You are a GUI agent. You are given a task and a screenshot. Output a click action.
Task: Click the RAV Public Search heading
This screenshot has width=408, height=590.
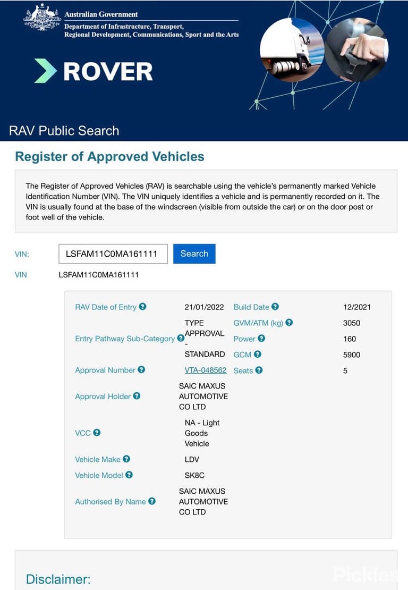point(64,131)
